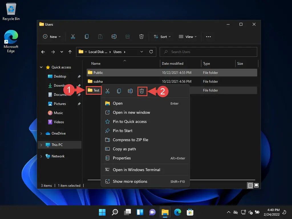Expand the This PC tree node

click(x=41, y=145)
